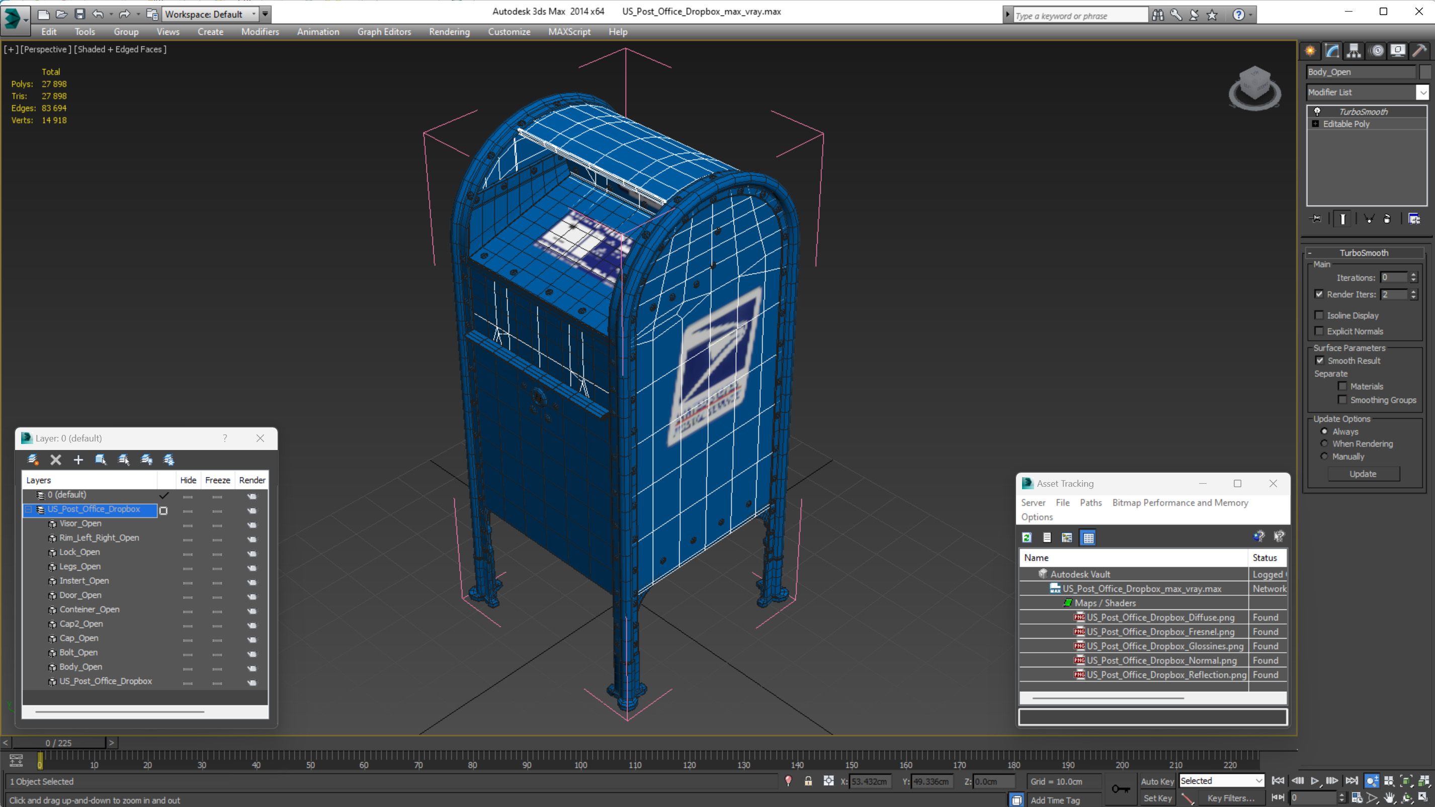Click Add Time Tag
1435x807 pixels.
coord(1055,800)
